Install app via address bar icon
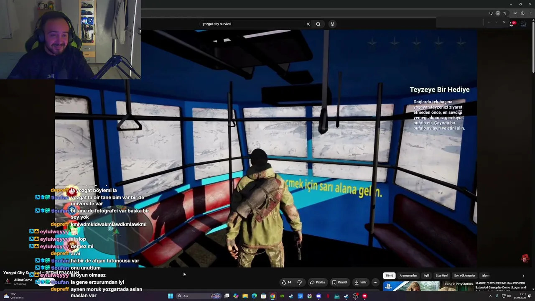Viewport: 535px width, 301px height. coord(491,13)
